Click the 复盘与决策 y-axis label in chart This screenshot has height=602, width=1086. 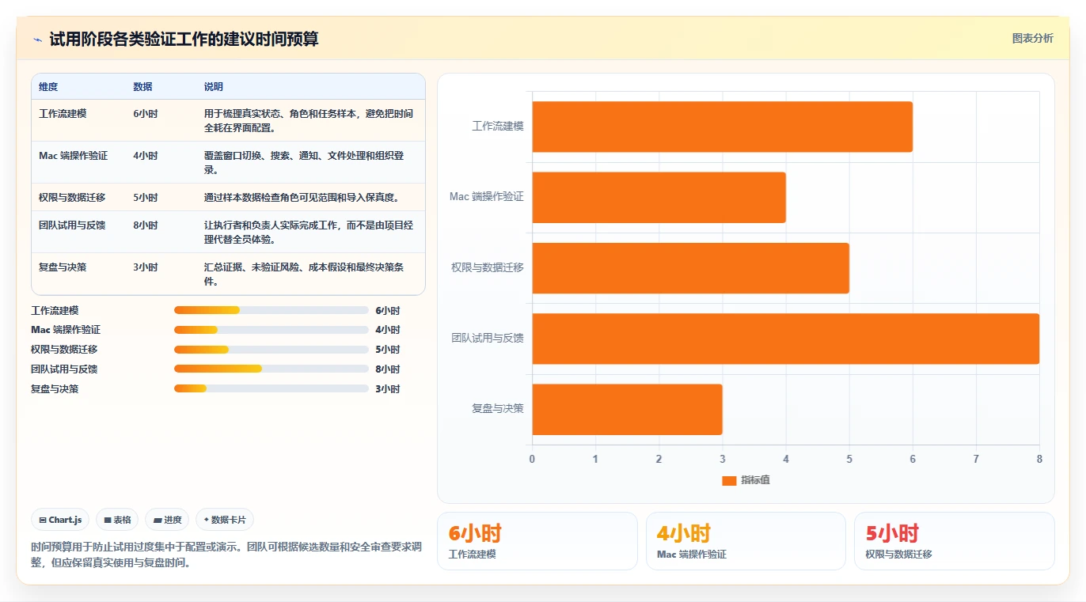(498, 408)
